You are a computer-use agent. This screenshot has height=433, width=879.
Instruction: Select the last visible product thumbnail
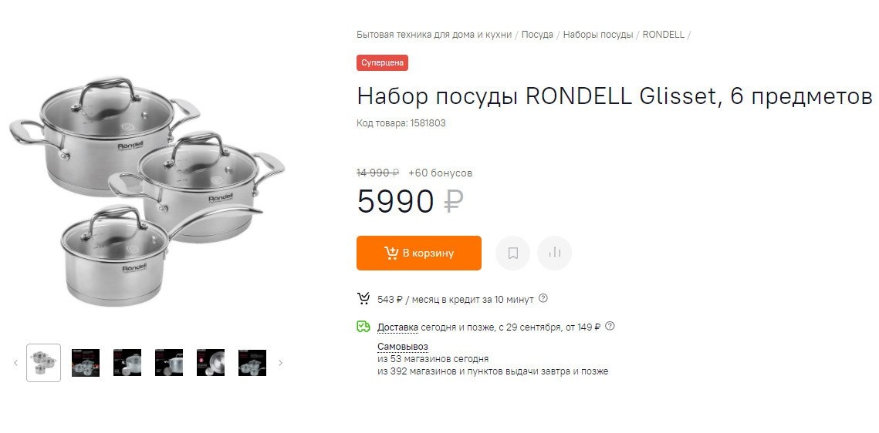point(252,363)
